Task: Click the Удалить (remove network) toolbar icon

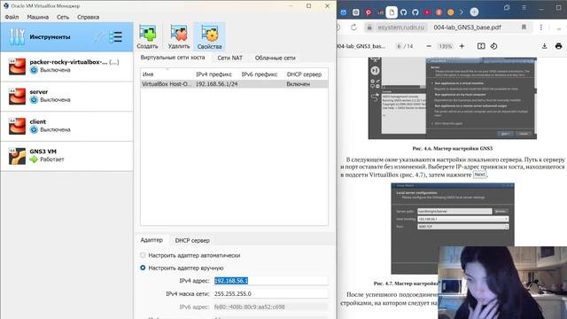Action: pyautogui.click(x=179, y=36)
